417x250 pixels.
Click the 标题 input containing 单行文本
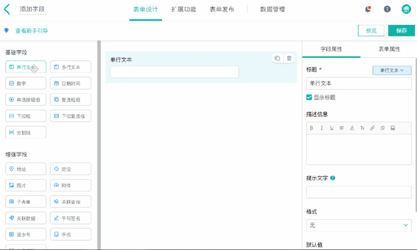click(359, 83)
